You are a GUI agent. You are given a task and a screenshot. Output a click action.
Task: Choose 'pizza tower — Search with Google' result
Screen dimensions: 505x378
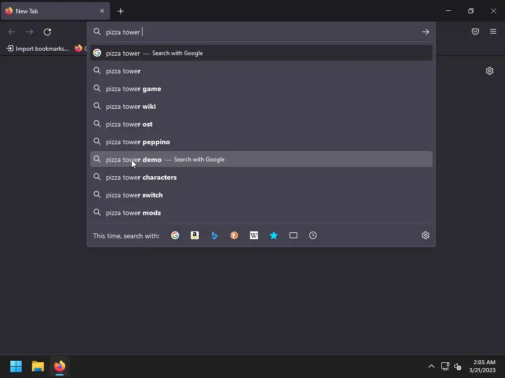[261, 53]
